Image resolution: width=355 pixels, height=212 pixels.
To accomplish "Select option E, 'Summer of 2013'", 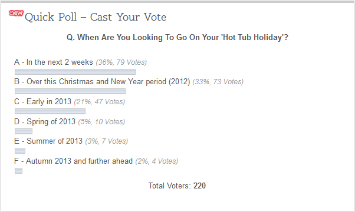I will 48,141.
